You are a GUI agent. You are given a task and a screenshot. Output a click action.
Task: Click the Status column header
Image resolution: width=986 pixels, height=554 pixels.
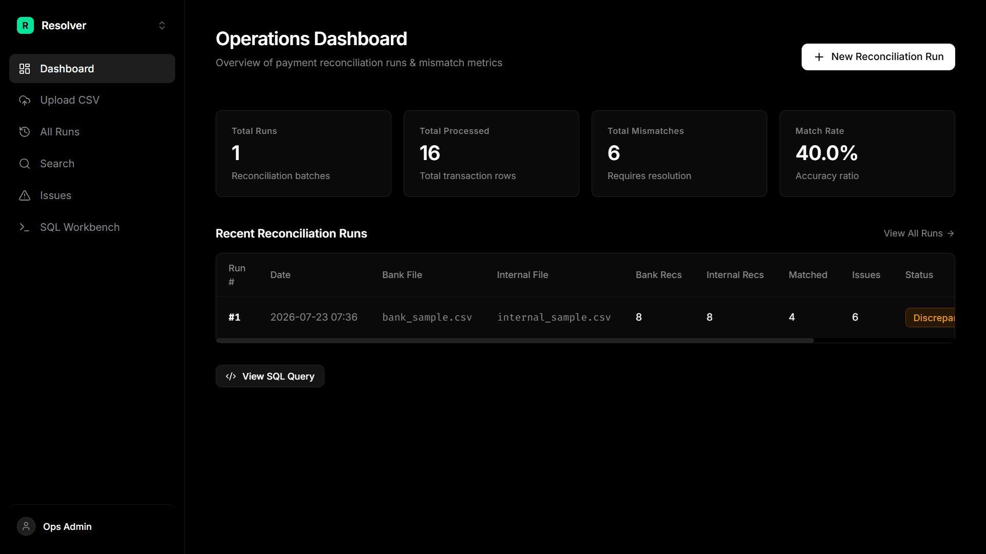[919, 275]
